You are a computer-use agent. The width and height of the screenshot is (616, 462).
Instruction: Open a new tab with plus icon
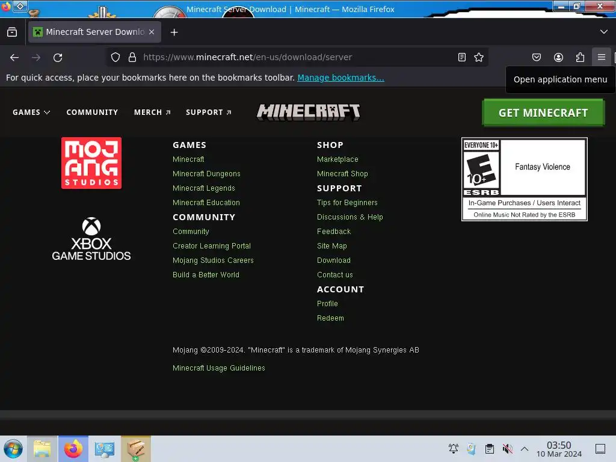pyautogui.click(x=174, y=32)
